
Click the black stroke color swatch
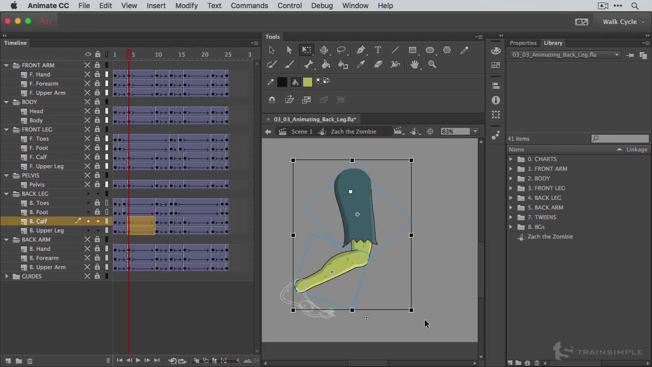pos(282,82)
